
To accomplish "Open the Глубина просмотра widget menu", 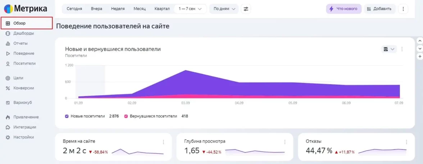I will click(x=285, y=142).
